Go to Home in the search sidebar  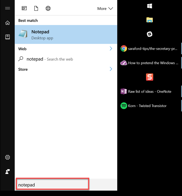7,23
